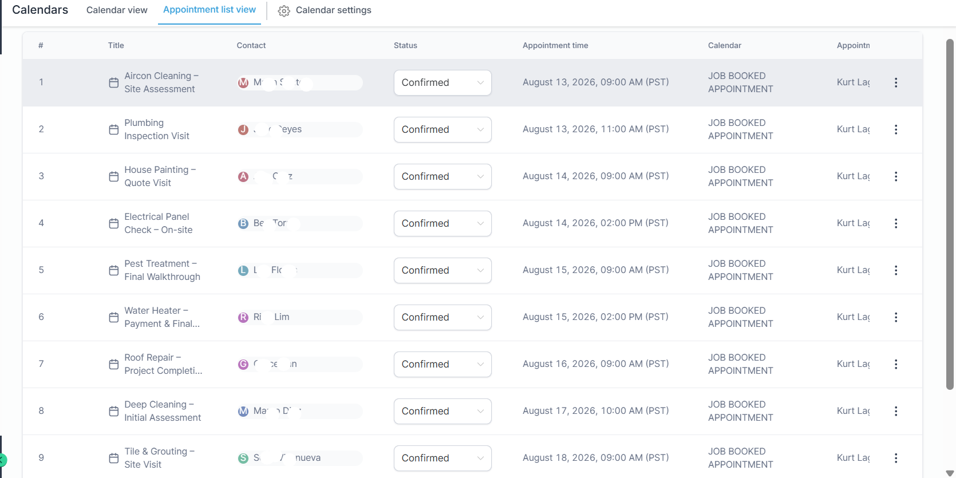
Task: Click the time August 13, 2026, 11:00 AM (PST)
Action: click(x=596, y=129)
